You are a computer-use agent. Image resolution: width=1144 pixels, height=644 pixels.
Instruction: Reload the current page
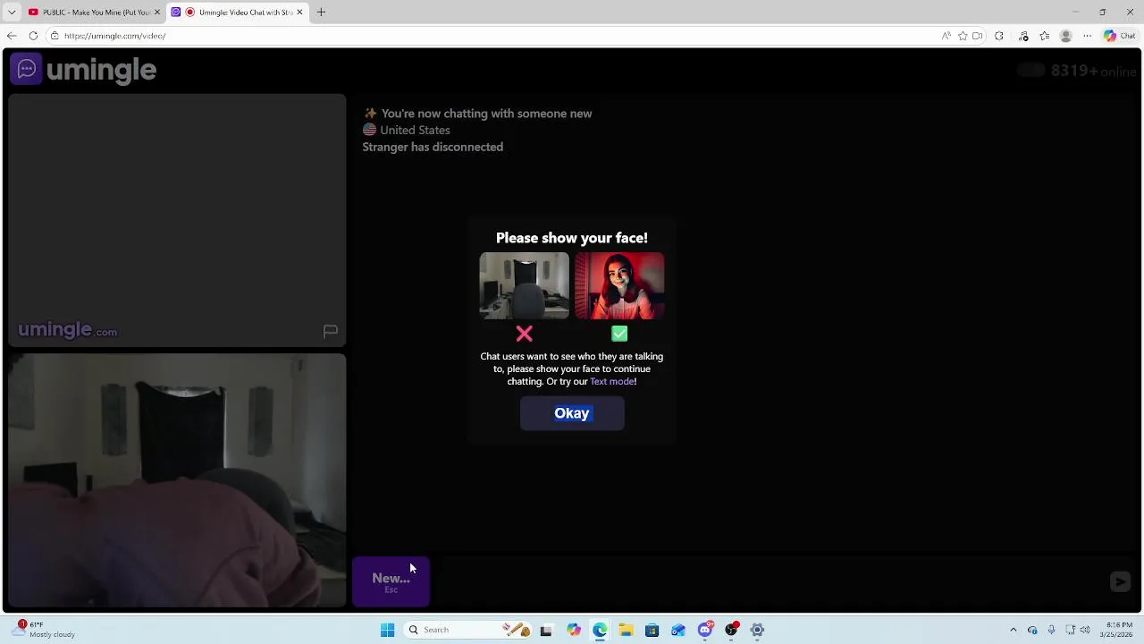[x=33, y=36]
